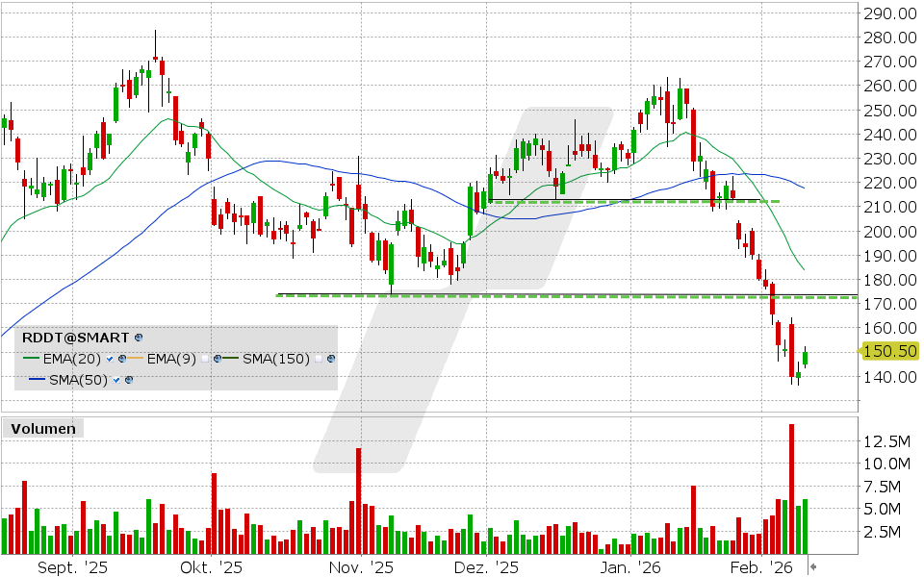Open the EMA(20) indicator settings icon
This screenshot has height=577, width=924.
(121, 359)
